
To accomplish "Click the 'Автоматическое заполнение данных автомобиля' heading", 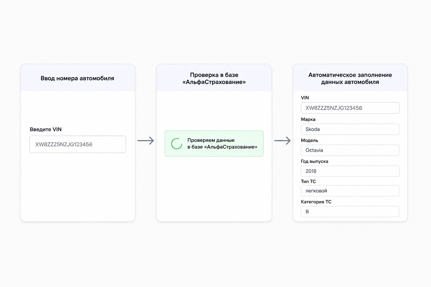I will [x=350, y=78].
